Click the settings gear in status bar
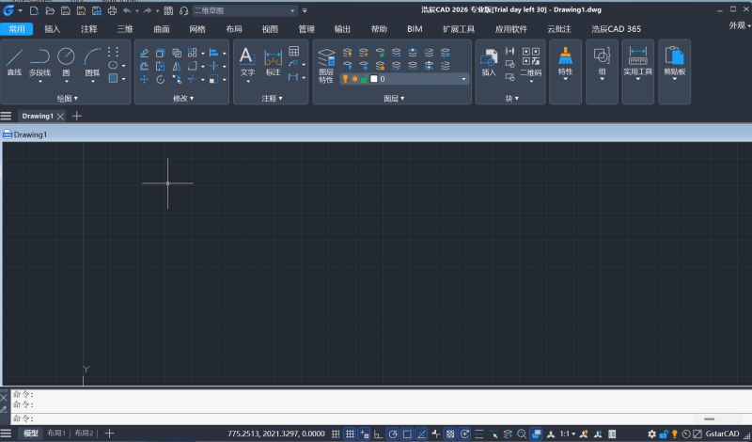 click(x=651, y=434)
